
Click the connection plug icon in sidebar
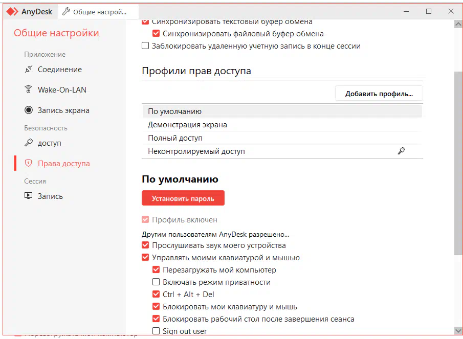click(x=28, y=70)
